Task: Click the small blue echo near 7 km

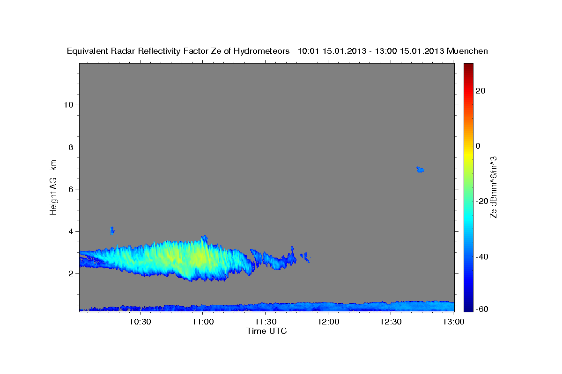Action: coord(420,169)
